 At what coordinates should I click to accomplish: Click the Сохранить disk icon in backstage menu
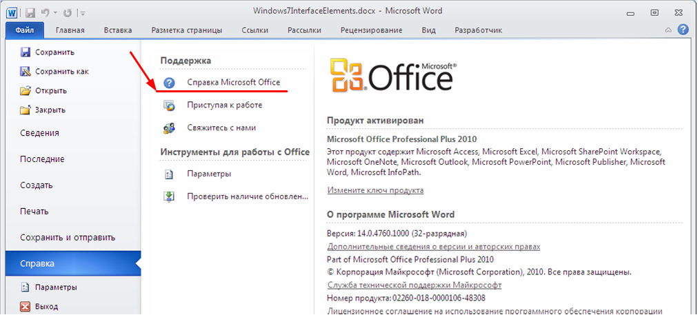coord(26,52)
